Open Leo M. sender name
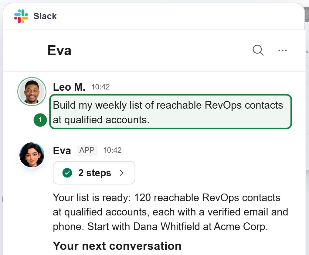The image size is (309, 255). point(69,87)
